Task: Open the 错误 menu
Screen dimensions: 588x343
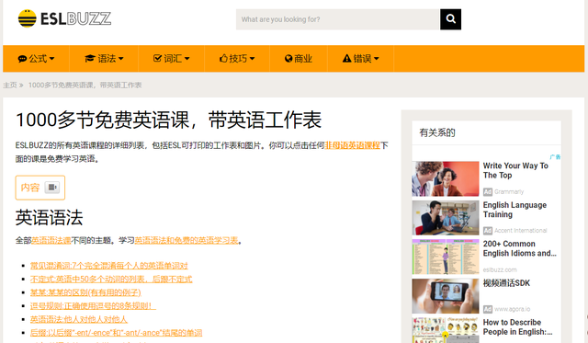Action: (361, 59)
